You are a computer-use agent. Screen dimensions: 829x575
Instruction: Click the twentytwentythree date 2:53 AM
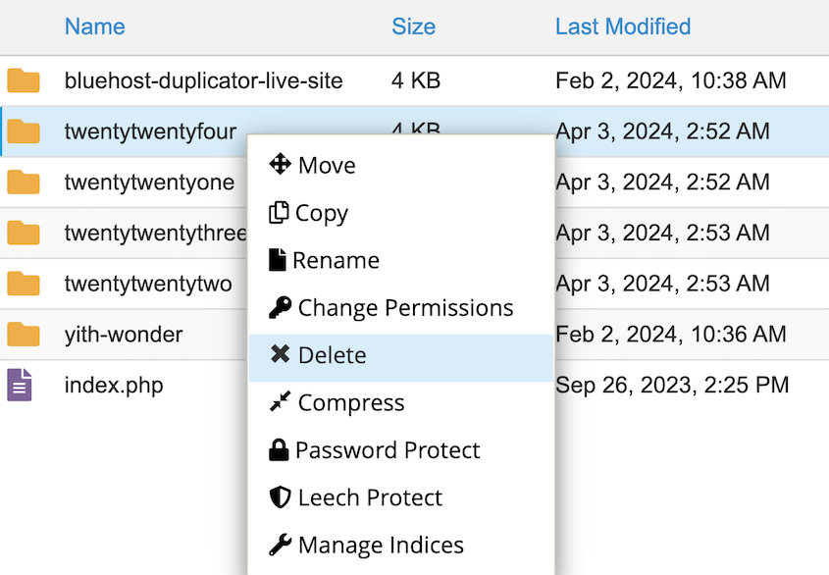point(662,233)
